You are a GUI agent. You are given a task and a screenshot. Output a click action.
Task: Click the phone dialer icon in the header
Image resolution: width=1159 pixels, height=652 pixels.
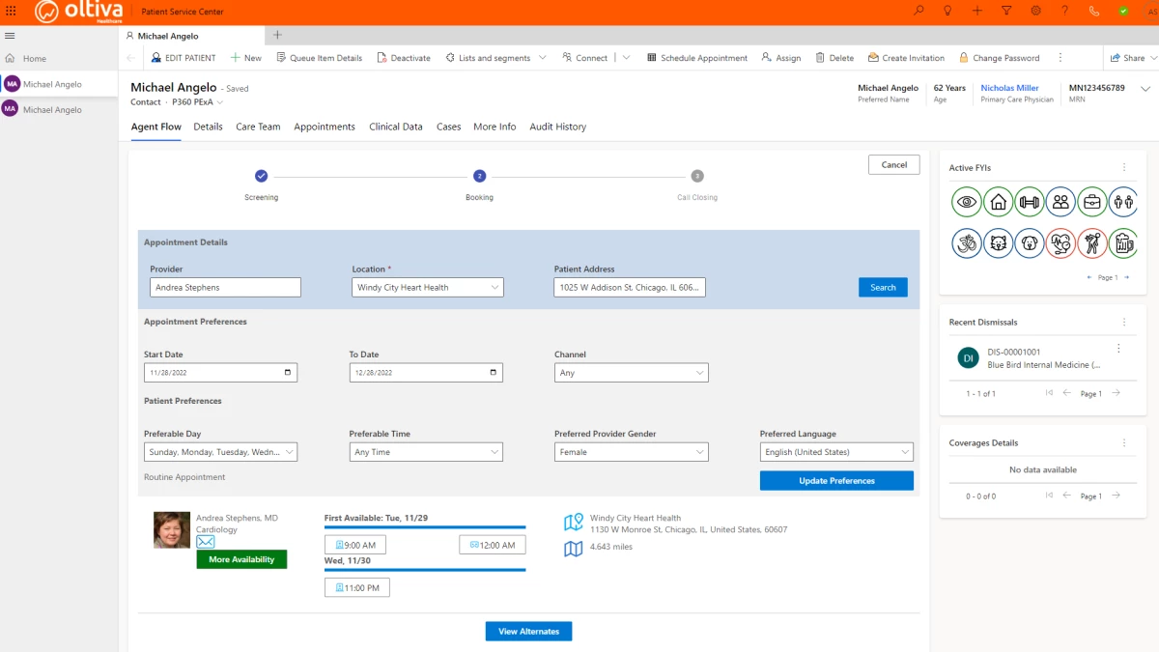(x=1091, y=11)
